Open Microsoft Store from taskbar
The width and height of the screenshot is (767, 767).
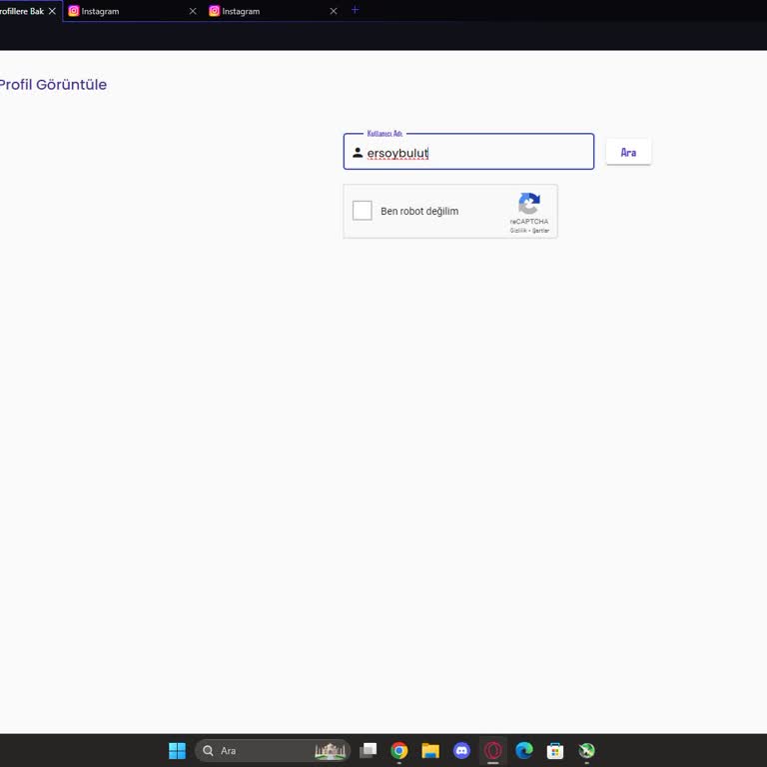tap(555, 750)
